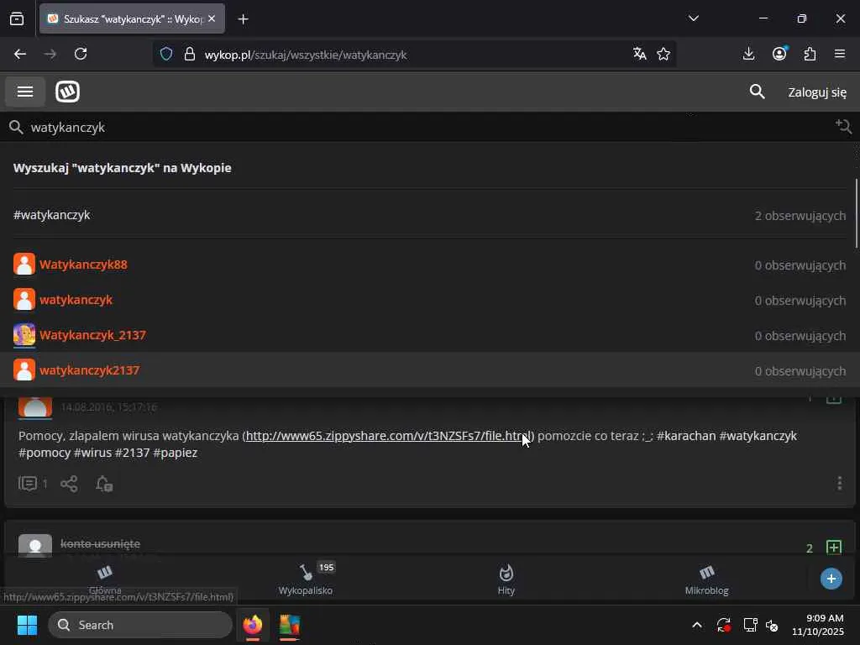
Task: Click the browser back arrow
Action: [x=20, y=54]
